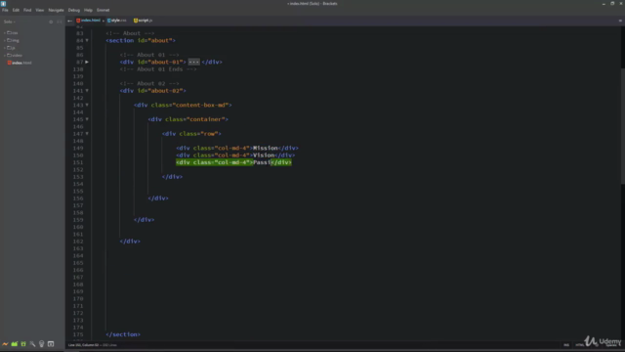Collapse code fold at line 141
625x352 pixels.
click(87, 91)
